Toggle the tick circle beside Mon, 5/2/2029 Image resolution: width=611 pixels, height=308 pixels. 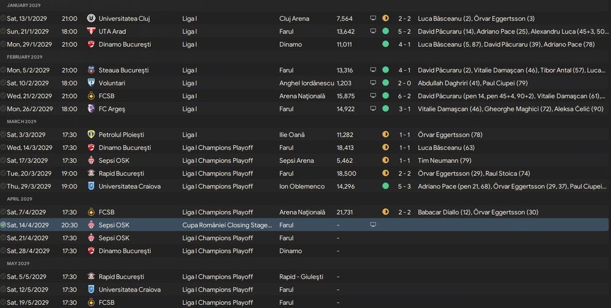3,70
